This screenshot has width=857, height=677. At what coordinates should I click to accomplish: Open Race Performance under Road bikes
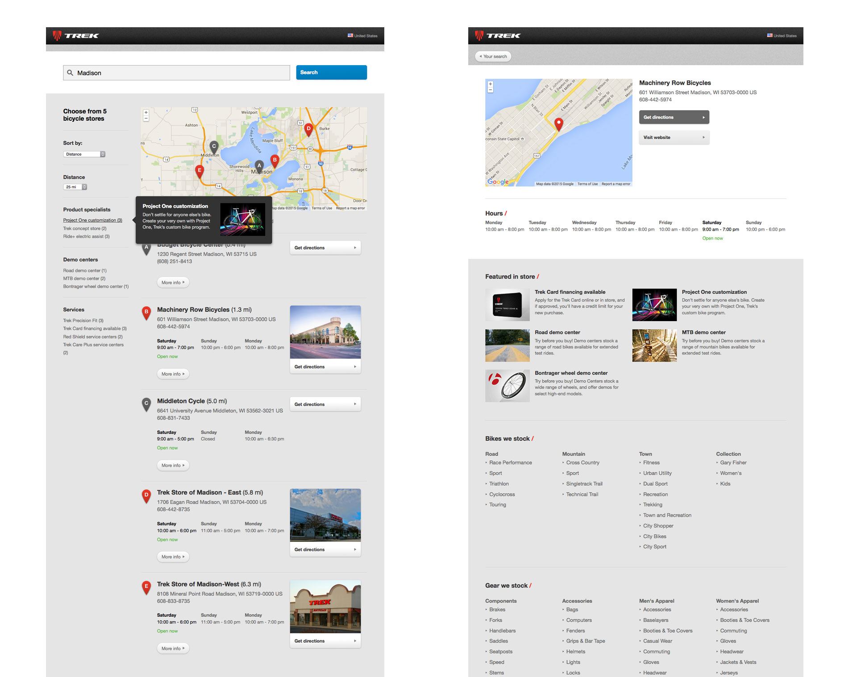511,462
